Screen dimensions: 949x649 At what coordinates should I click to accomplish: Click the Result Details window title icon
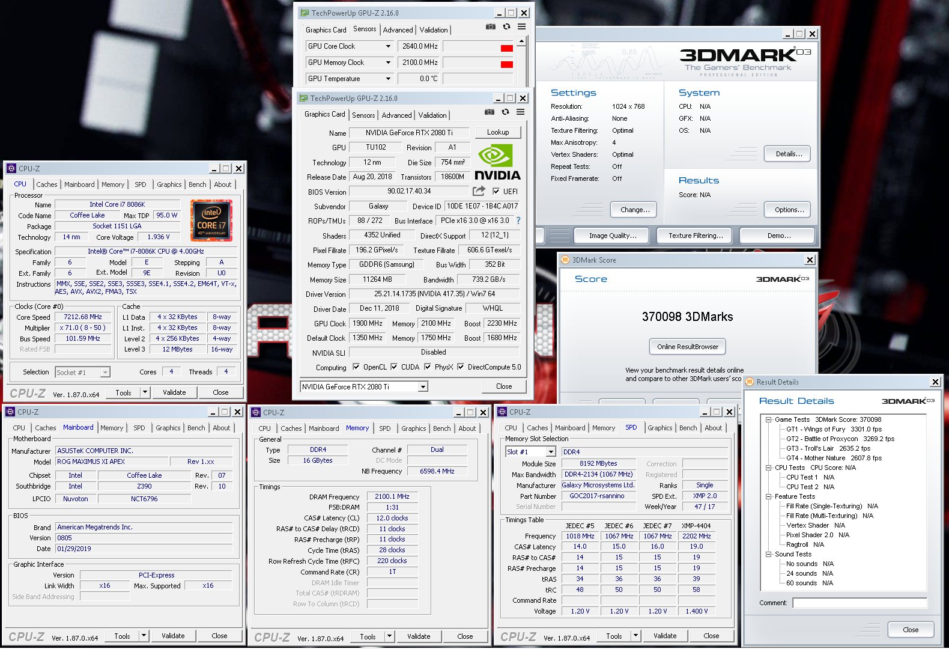[x=749, y=382]
